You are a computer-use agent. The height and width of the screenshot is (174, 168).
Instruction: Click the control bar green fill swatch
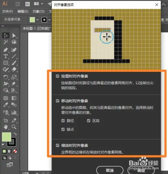(32, 20)
